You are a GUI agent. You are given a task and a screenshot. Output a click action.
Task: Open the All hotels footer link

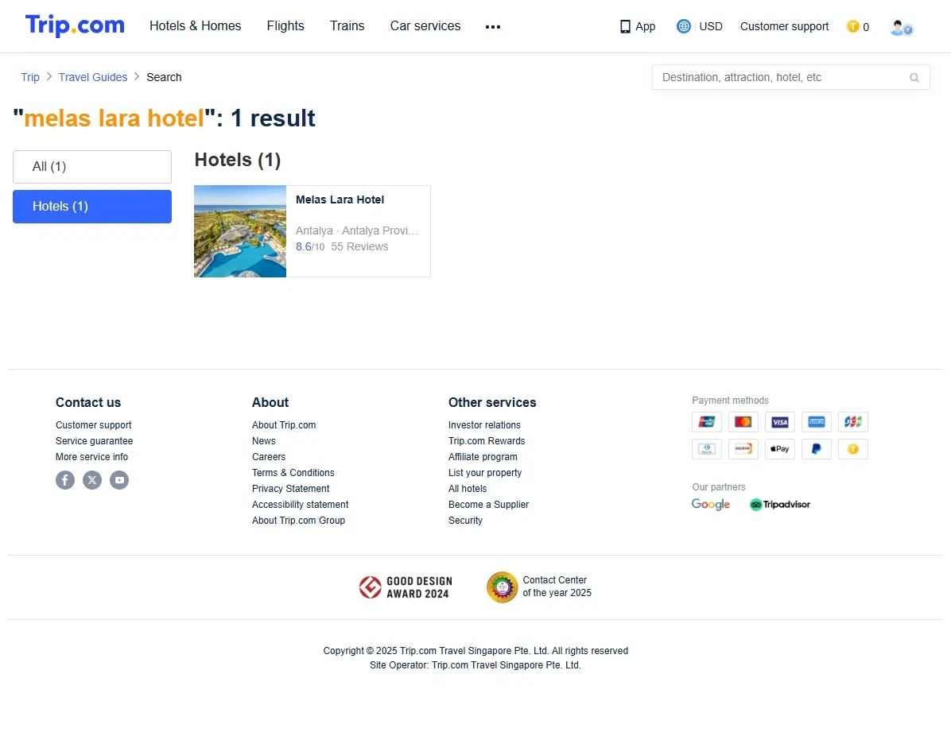point(467,488)
